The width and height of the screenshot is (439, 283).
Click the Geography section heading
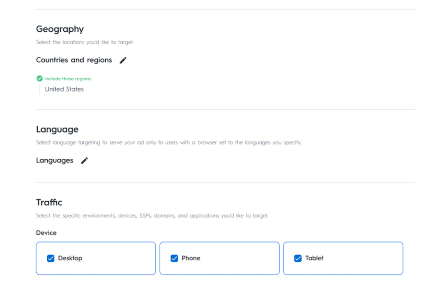coord(60,29)
